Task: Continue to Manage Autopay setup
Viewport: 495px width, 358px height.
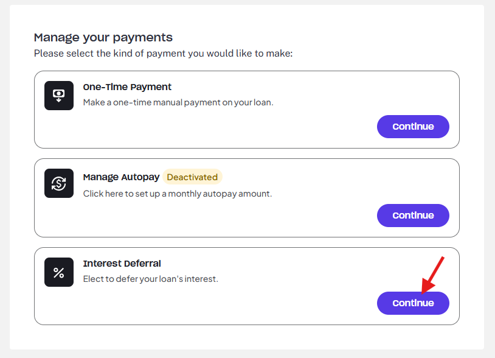Action: tap(413, 216)
